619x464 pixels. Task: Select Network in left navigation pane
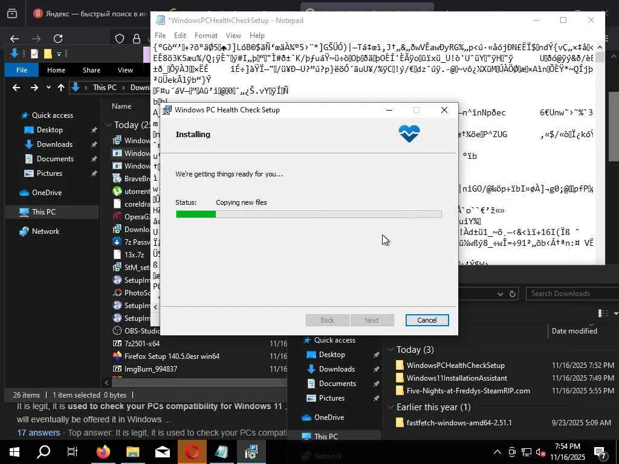[45, 231]
